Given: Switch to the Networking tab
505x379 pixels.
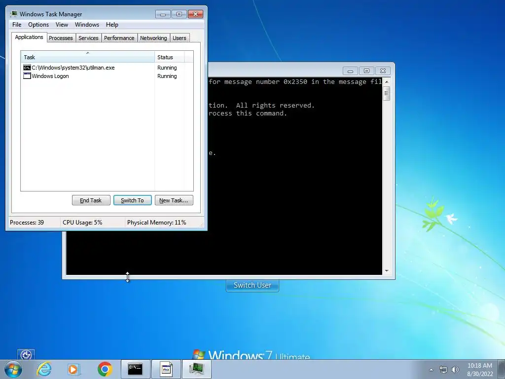Looking at the screenshot, I should [x=154, y=38].
